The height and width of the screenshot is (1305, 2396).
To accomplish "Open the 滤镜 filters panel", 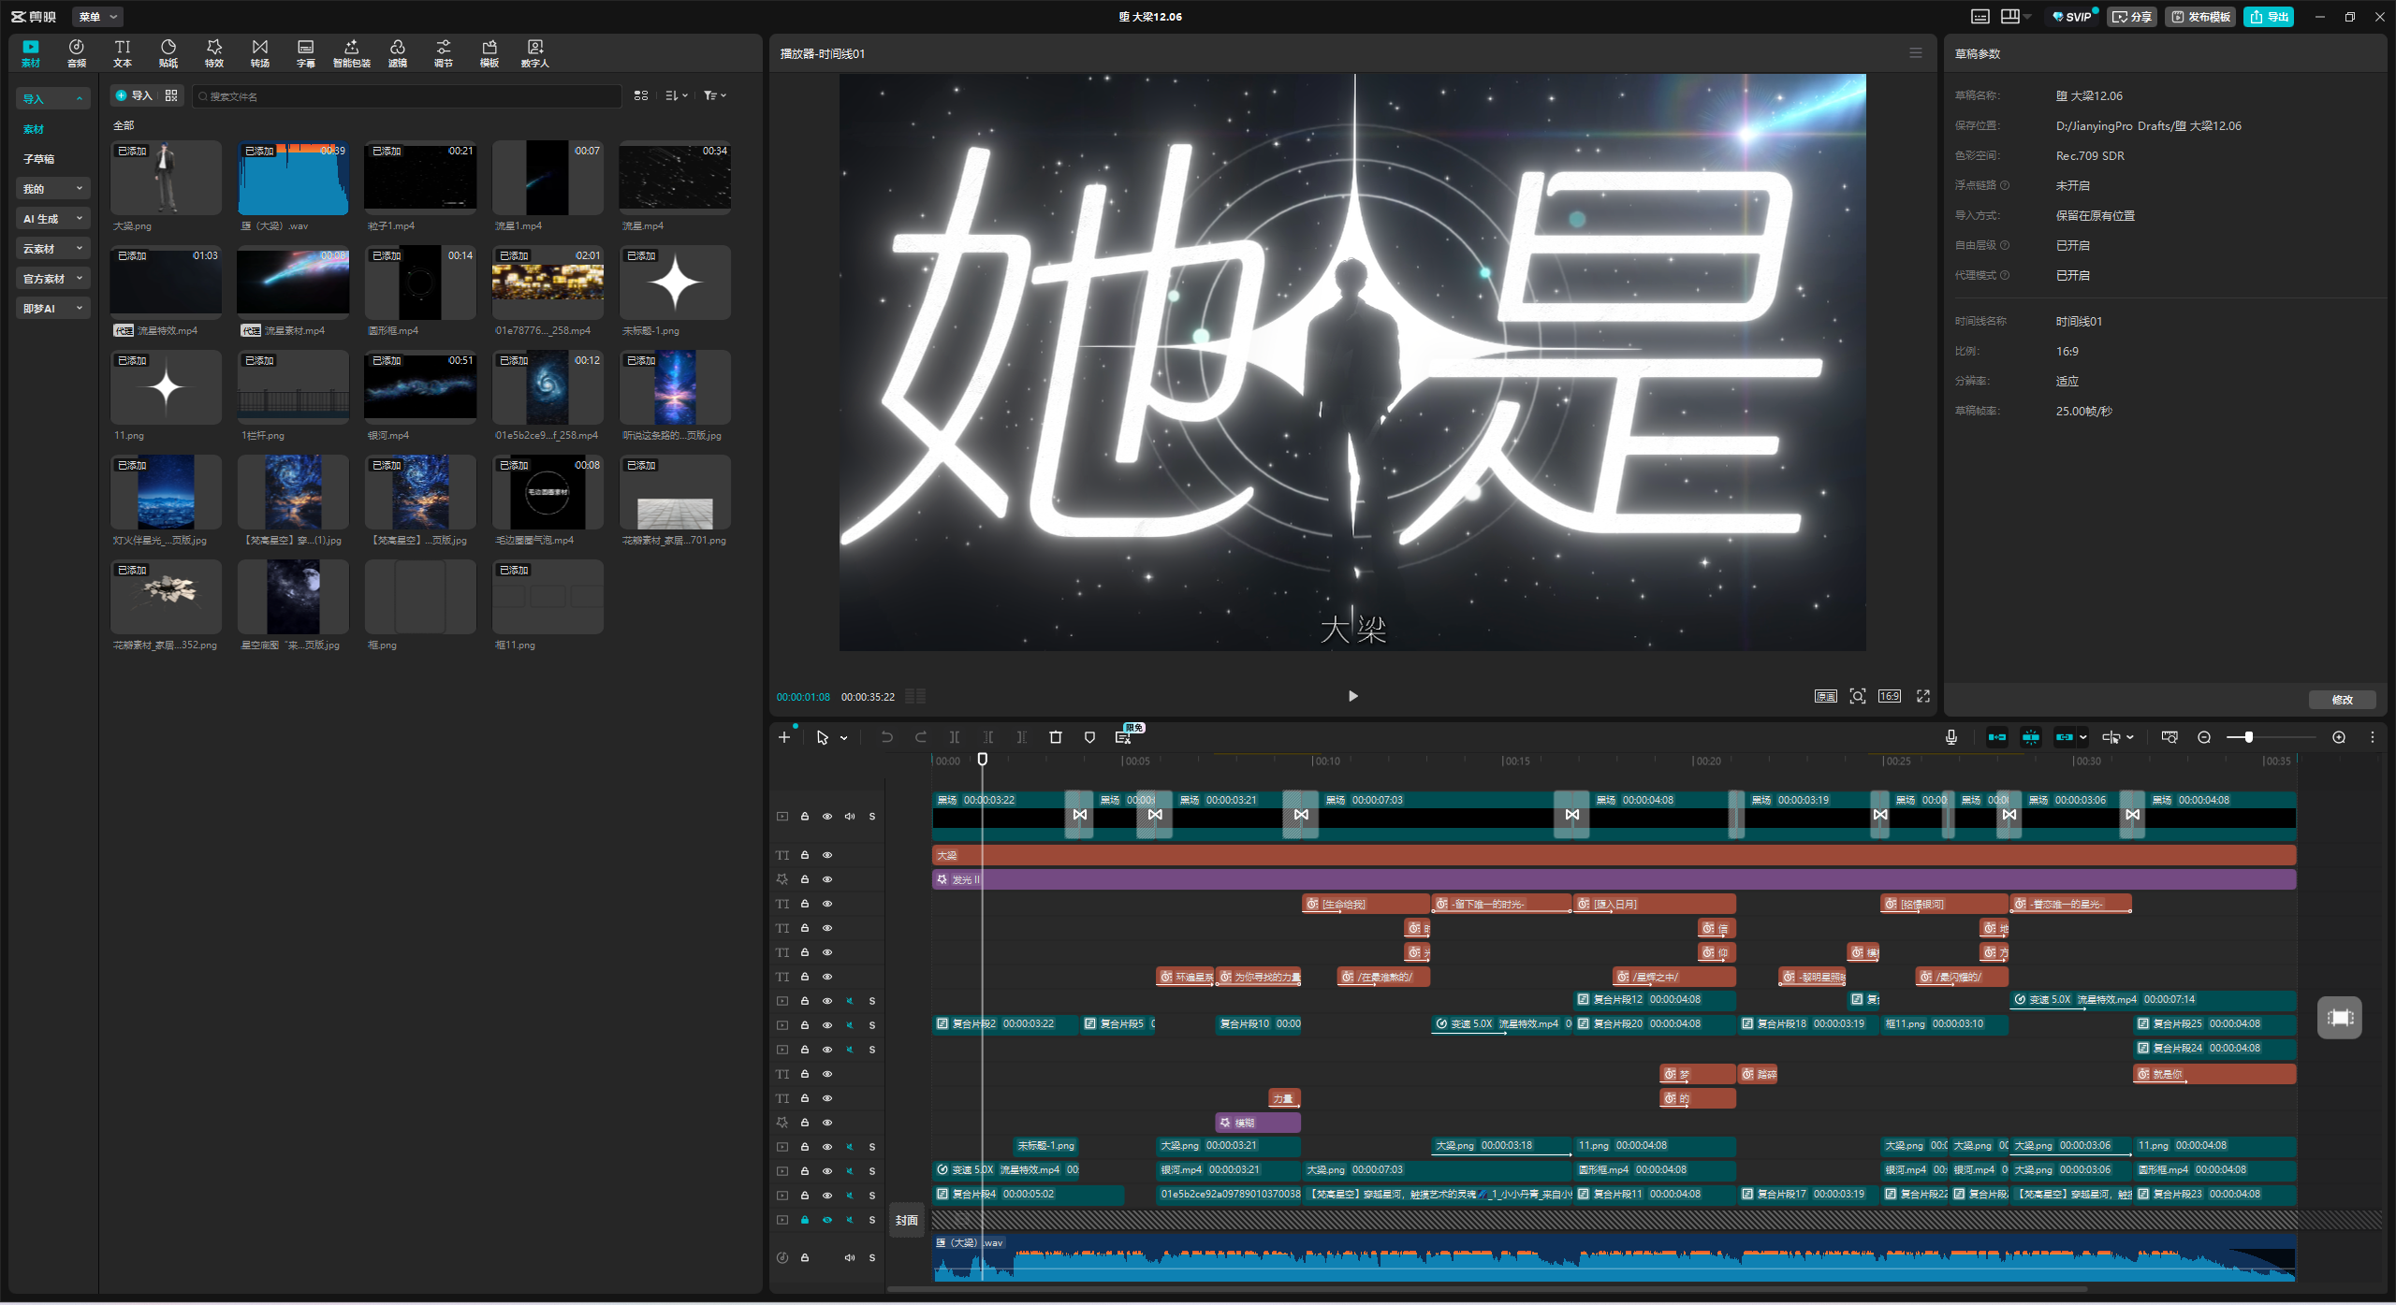I will pos(398,52).
